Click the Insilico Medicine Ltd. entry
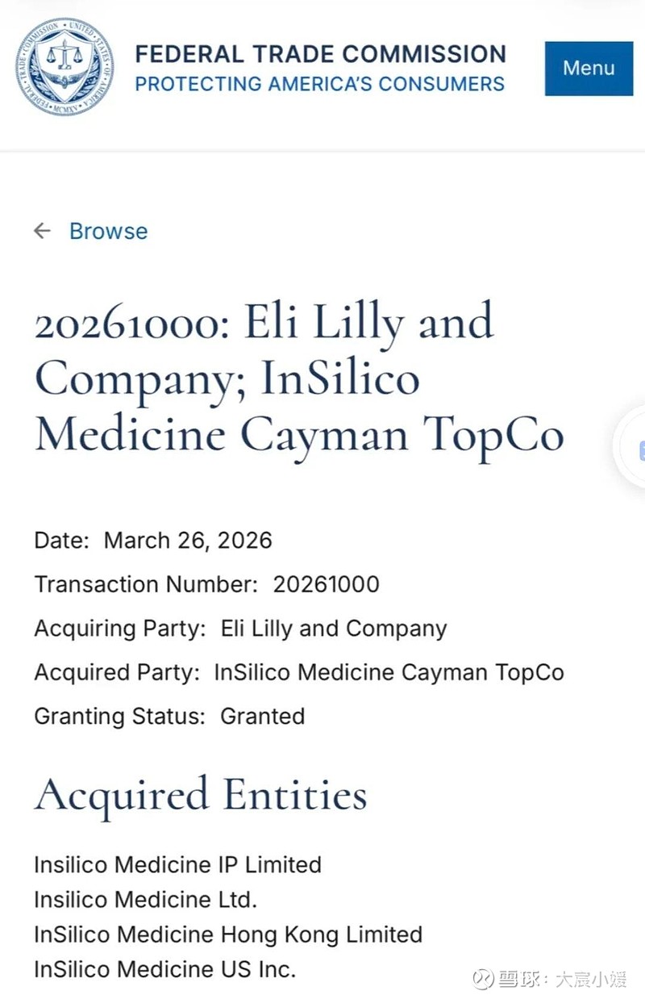Viewport: 645px width, 999px height. 145,900
